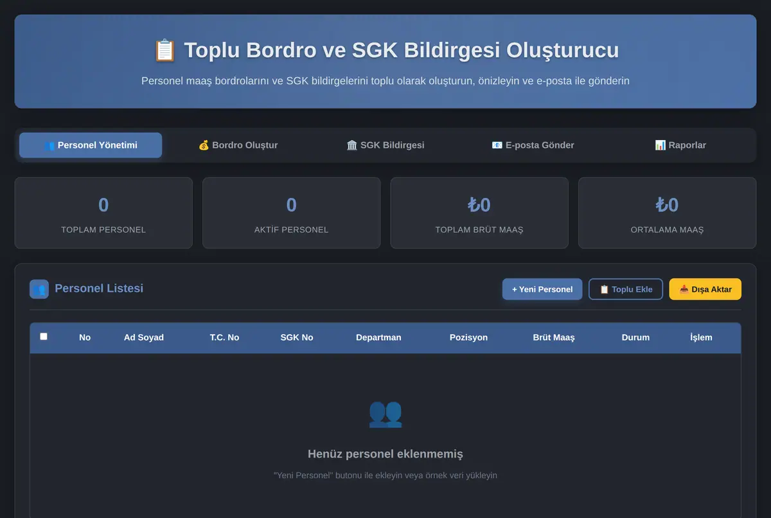Open the Personel Yönetimi tab

point(91,145)
